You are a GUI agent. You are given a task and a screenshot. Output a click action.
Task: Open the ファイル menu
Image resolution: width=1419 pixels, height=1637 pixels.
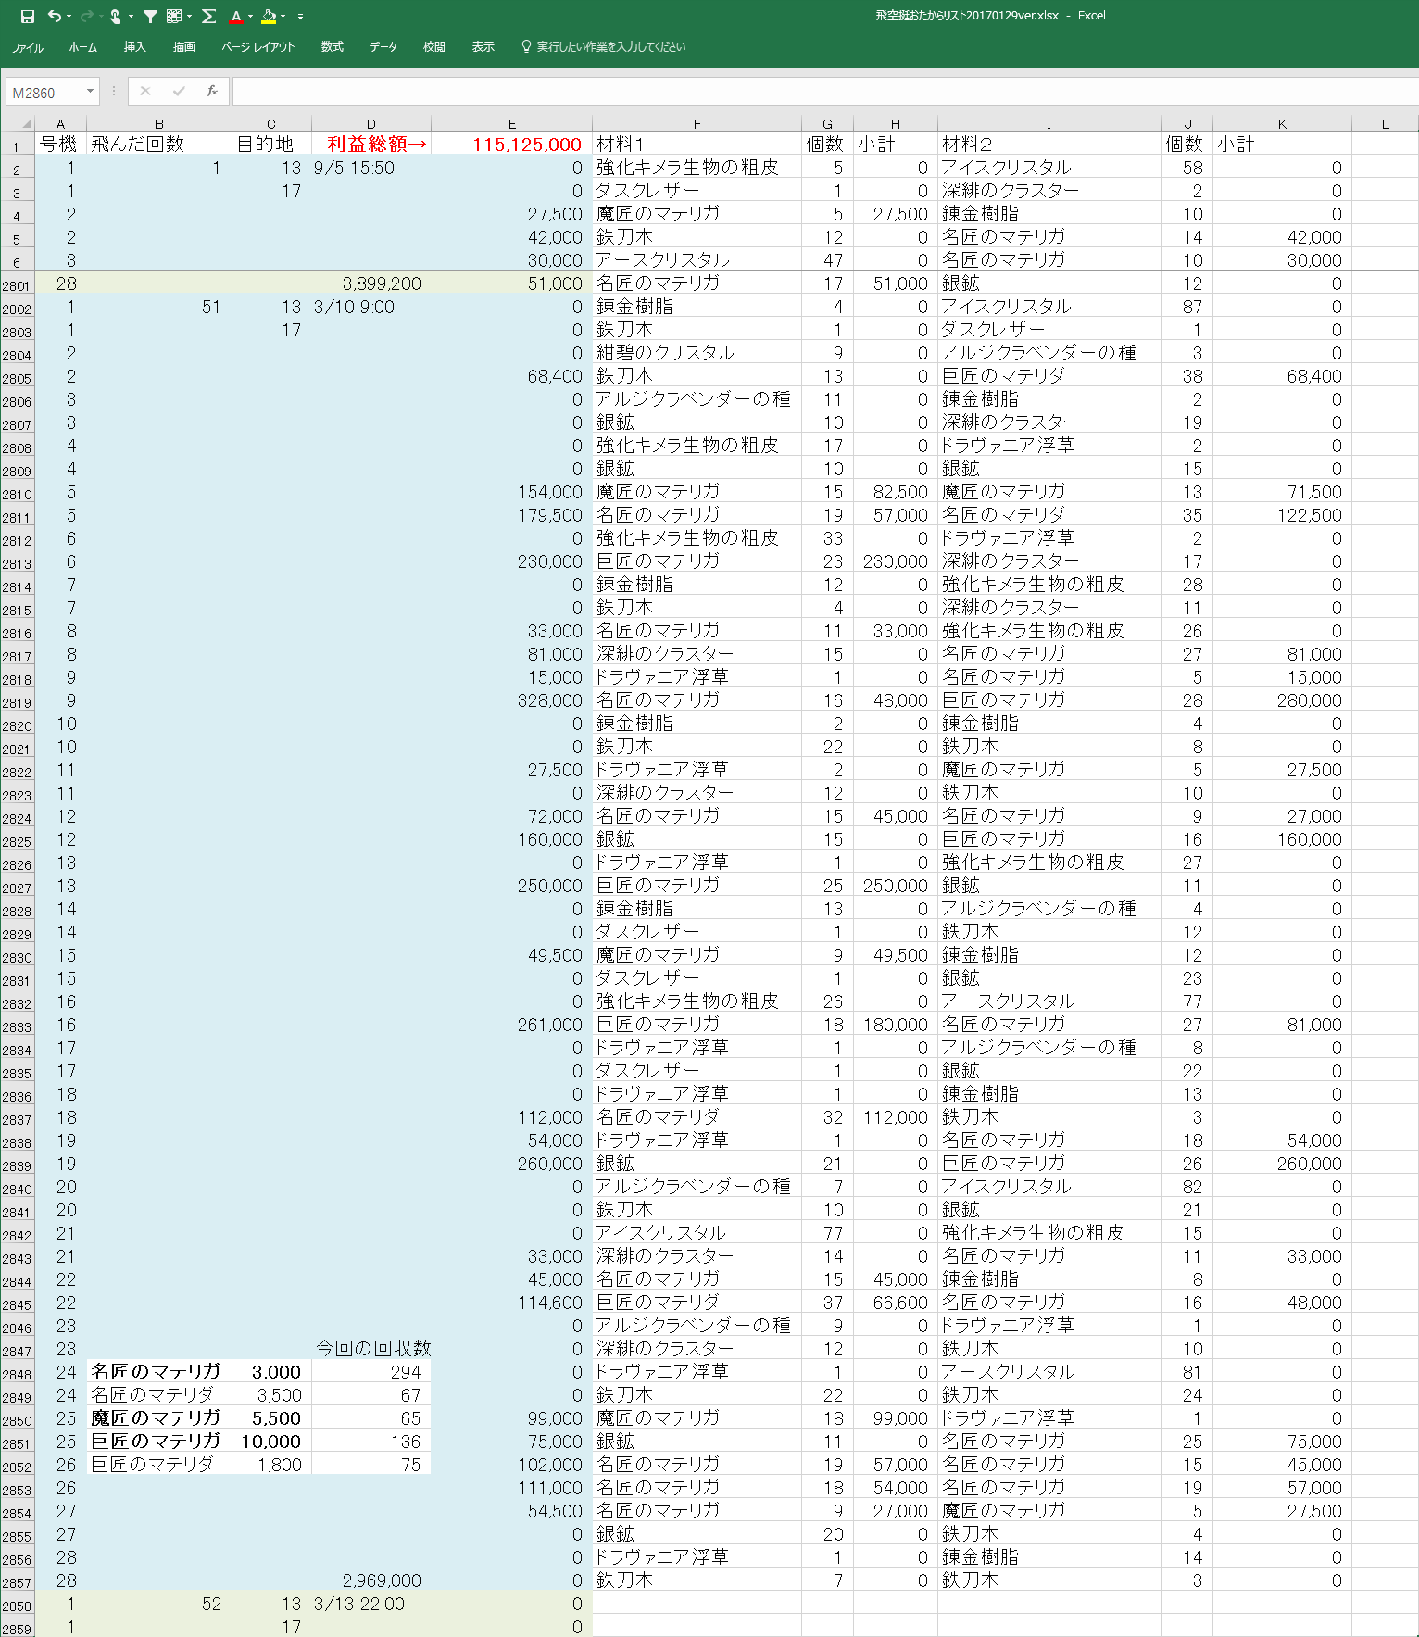pyautogui.click(x=27, y=46)
